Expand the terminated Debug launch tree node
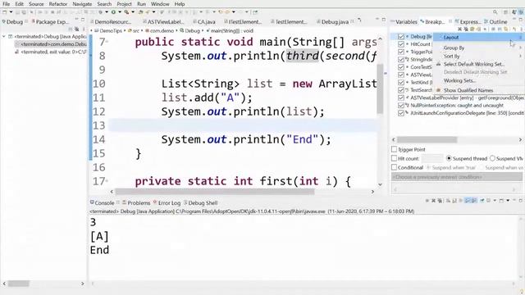This screenshot has height=295, width=525. click(x=4, y=36)
